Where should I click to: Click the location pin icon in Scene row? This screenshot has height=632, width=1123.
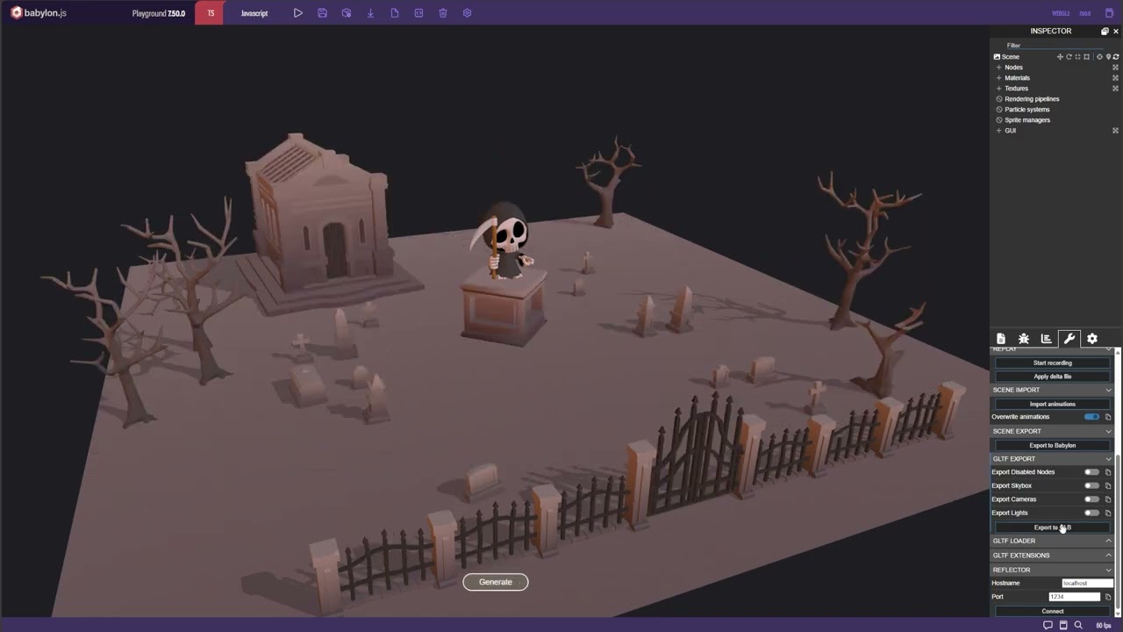[x=1108, y=57]
